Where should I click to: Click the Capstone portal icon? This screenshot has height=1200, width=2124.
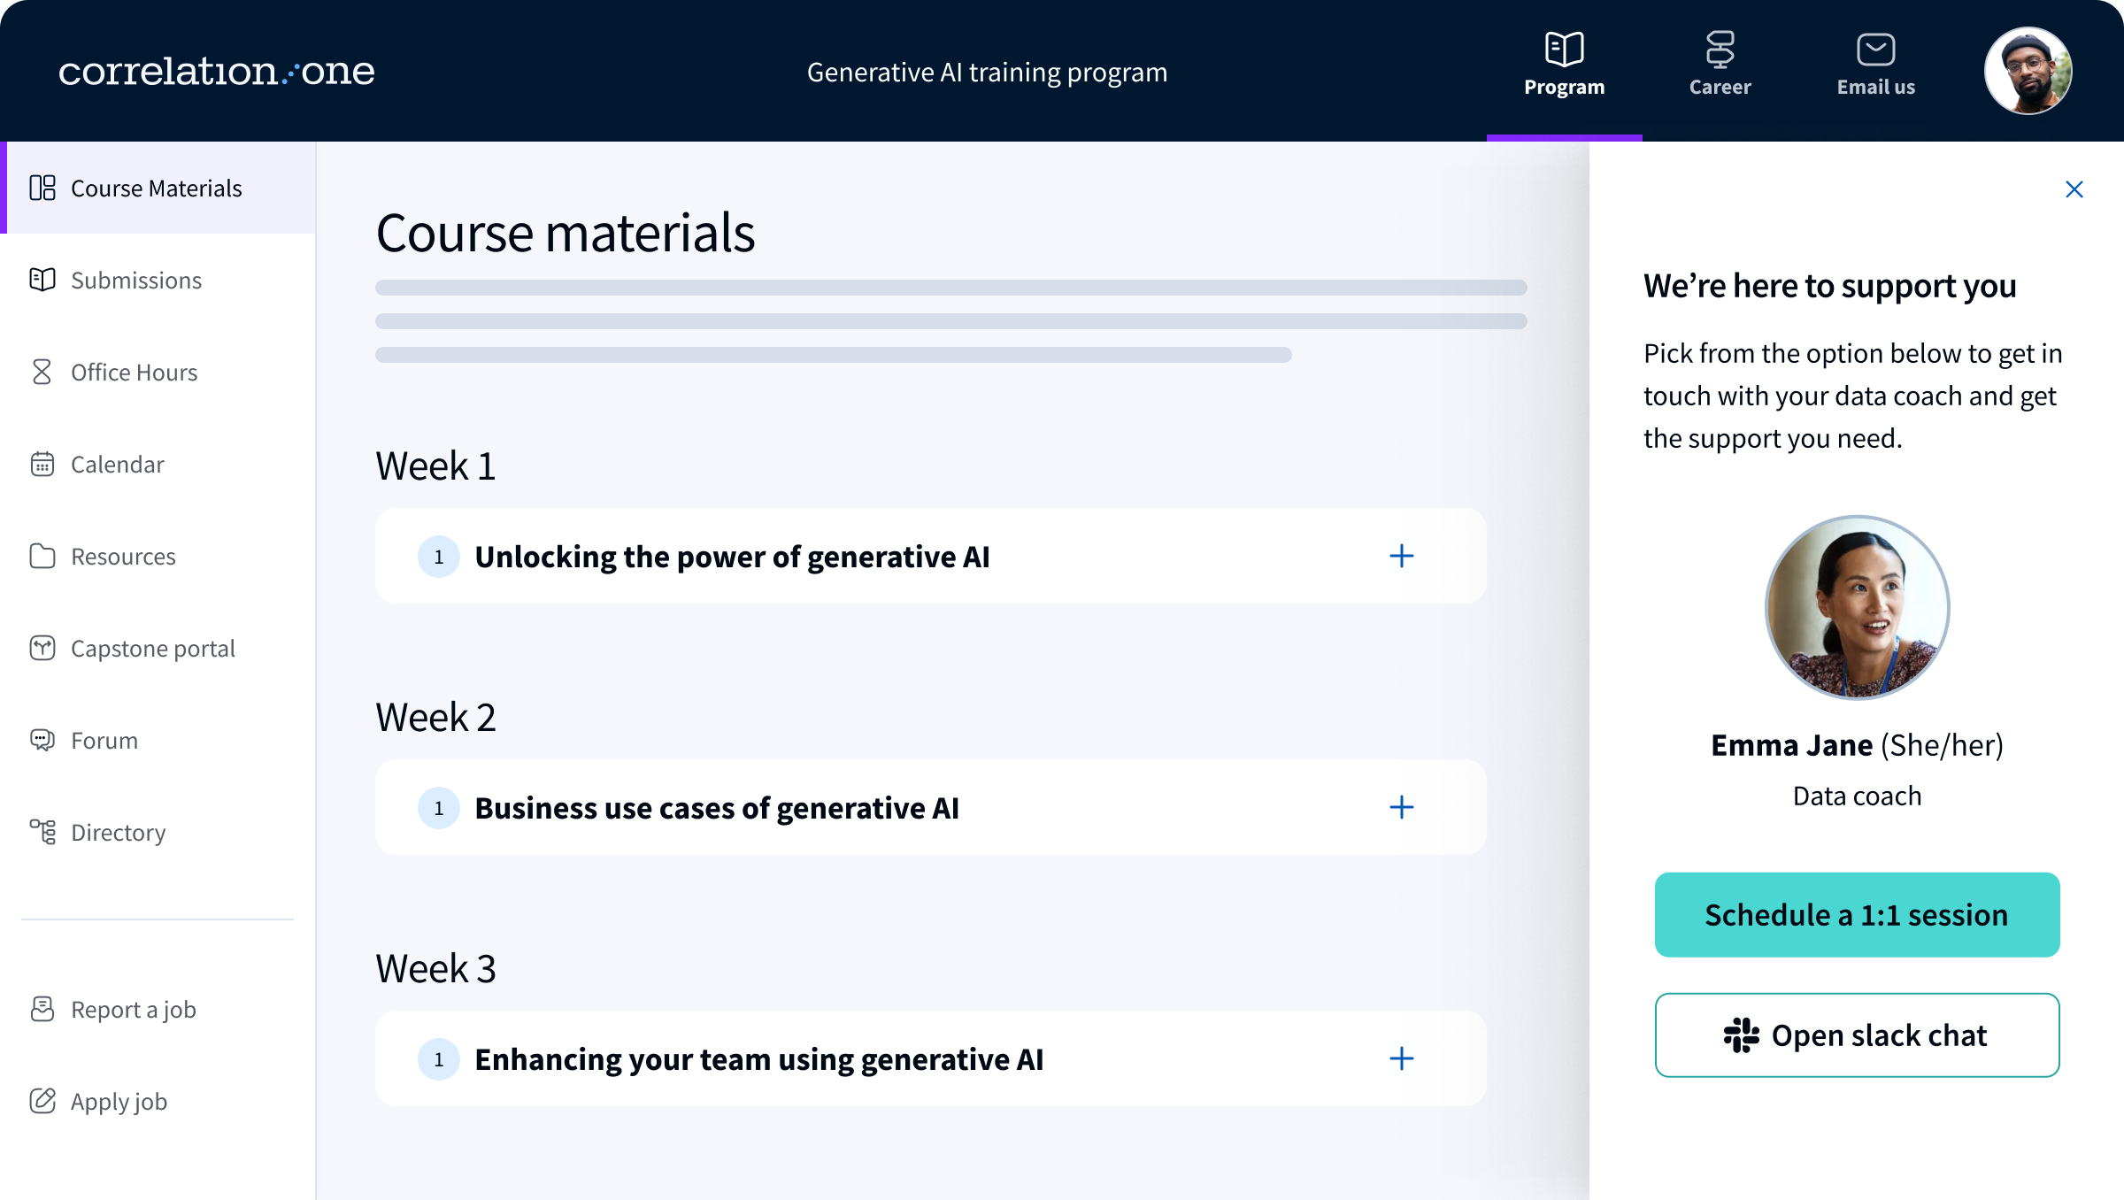pyautogui.click(x=42, y=648)
